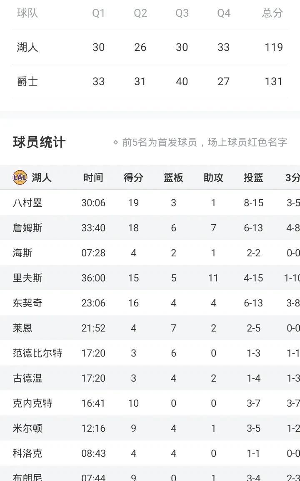Click the diamond bullet before the starters note
300x481 pixels.
[x=116, y=142]
